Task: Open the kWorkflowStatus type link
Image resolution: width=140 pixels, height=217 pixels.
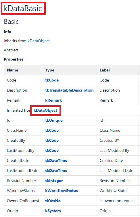Action: coord(62,191)
